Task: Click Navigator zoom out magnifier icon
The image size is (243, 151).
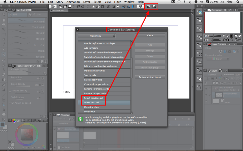Action: pos(224,36)
